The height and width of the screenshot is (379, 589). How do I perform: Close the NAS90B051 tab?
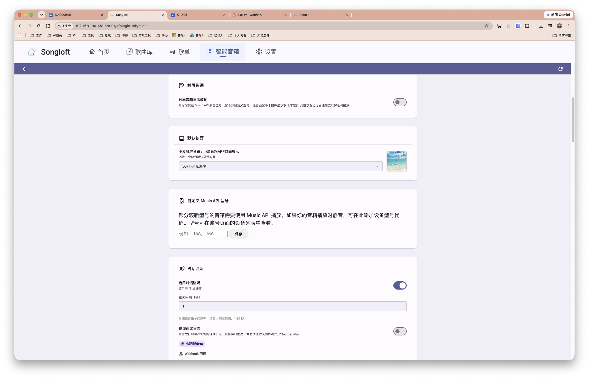point(102,15)
